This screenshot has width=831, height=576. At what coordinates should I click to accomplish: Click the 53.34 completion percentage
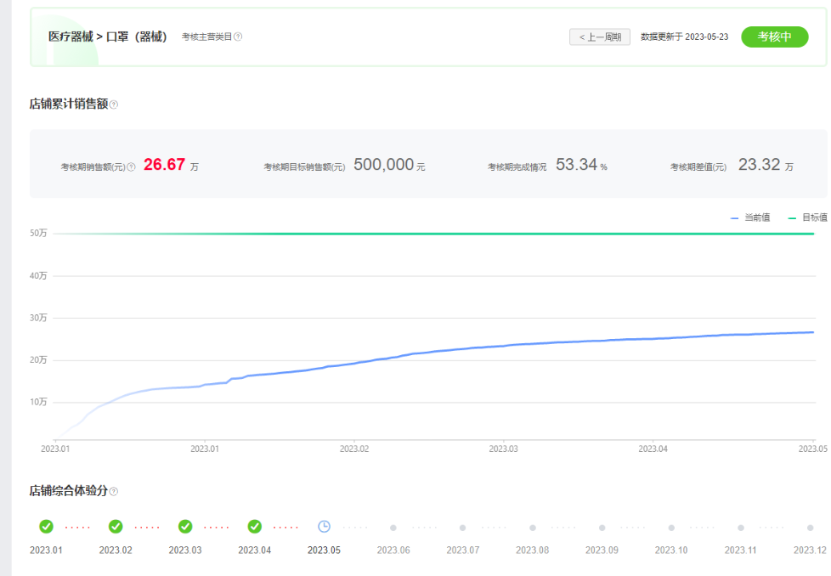pyautogui.click(x=576, y=164)
